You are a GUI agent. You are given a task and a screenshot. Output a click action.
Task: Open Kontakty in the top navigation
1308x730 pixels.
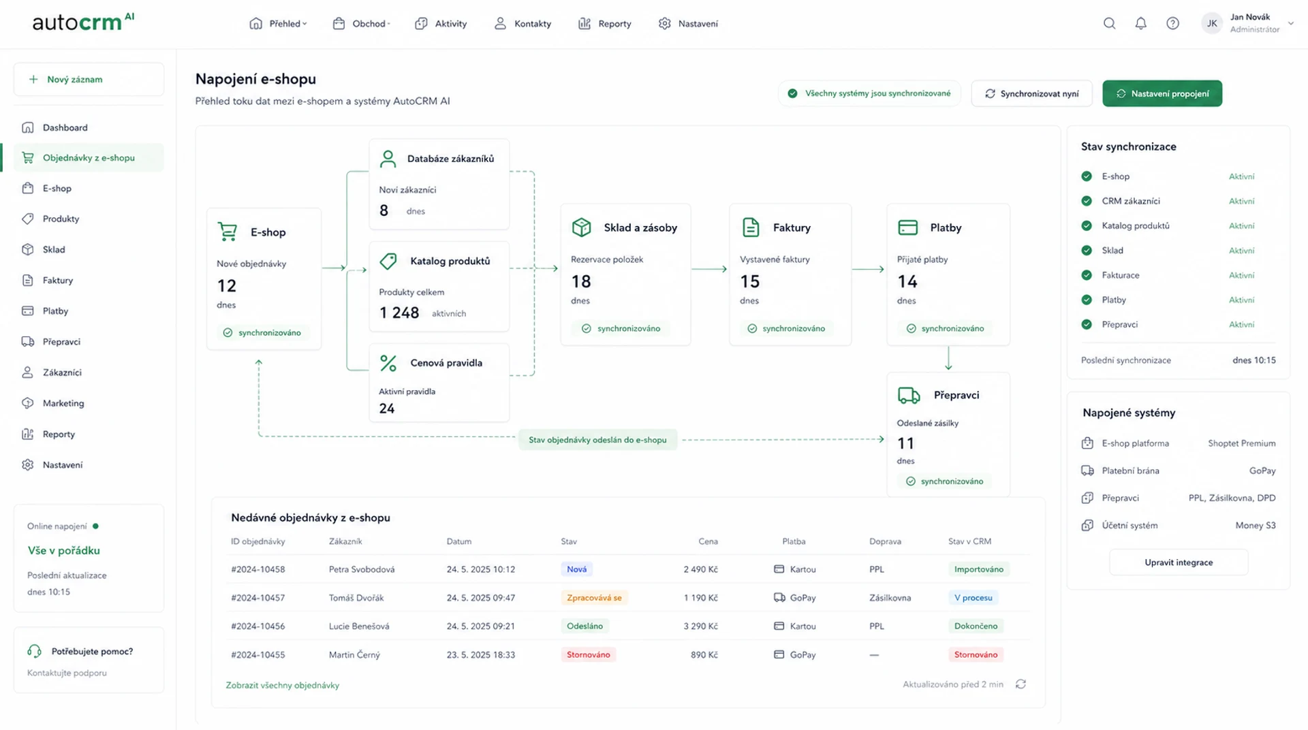coord(523,24)
